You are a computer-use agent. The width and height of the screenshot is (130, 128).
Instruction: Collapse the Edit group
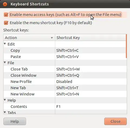click(5, 44)
